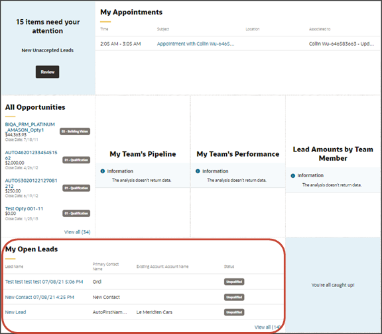
Task: Click All Opportunities heading
Action: 35,107
